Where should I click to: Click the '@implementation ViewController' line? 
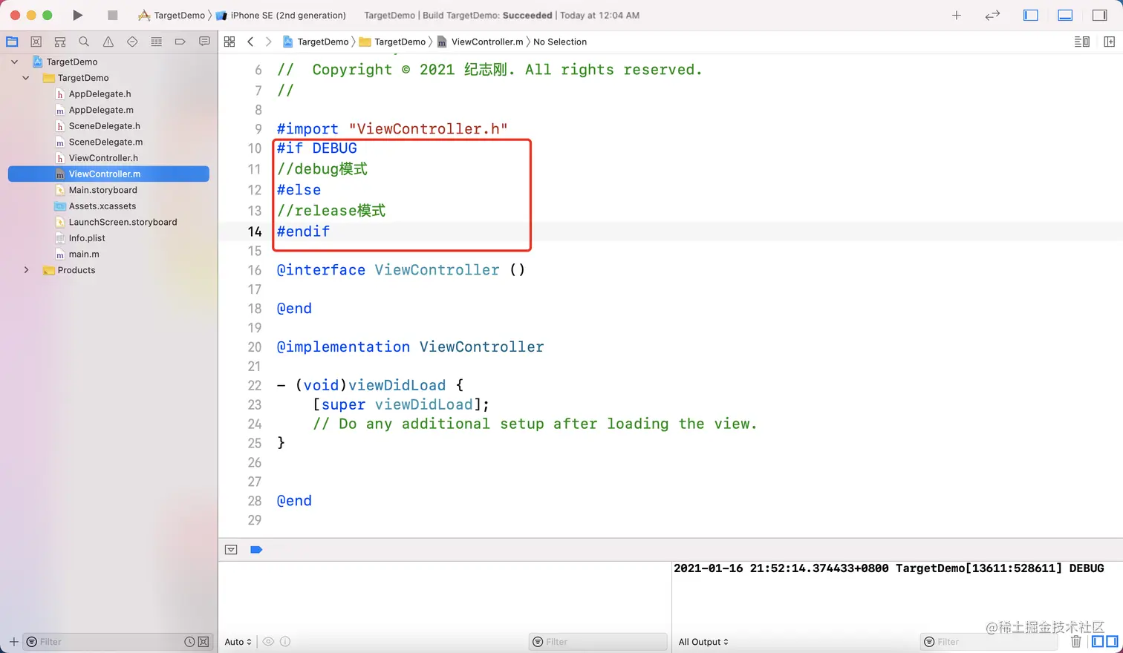[x=410, y=347]
